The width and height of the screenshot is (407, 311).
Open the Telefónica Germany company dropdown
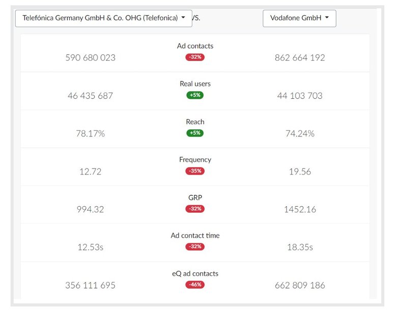tap(104, 18)
